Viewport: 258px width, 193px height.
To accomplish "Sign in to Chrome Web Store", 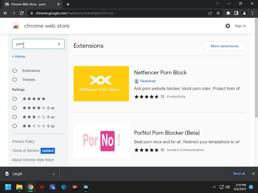I will tap(240, 26).
